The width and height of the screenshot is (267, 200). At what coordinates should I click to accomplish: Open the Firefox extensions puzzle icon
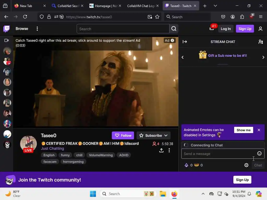click(242, 17)
